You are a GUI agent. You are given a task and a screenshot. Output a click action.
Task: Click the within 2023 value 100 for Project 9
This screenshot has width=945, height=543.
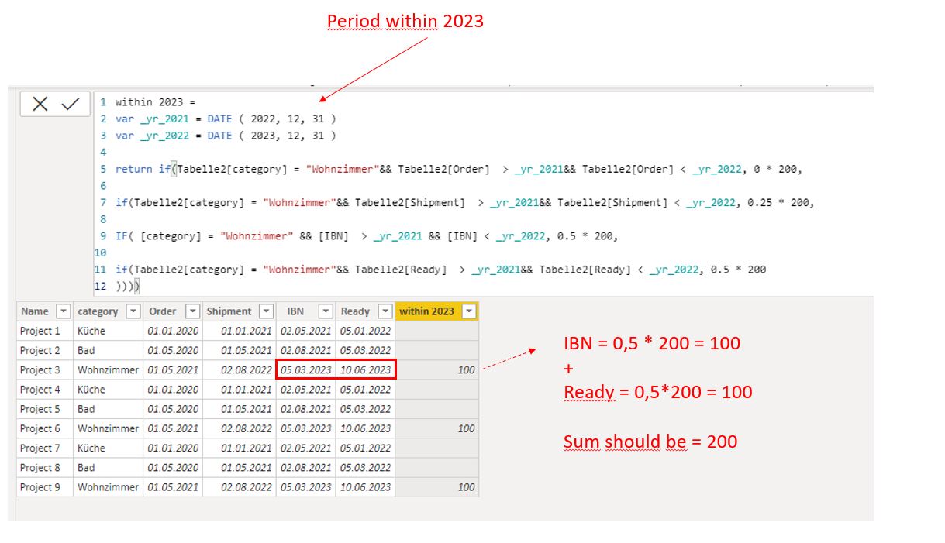437,487
